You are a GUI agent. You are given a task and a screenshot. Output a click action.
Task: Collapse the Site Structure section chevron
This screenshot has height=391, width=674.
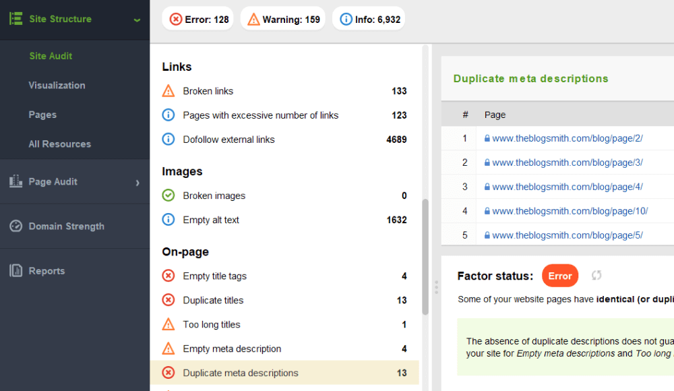(137, 20)
